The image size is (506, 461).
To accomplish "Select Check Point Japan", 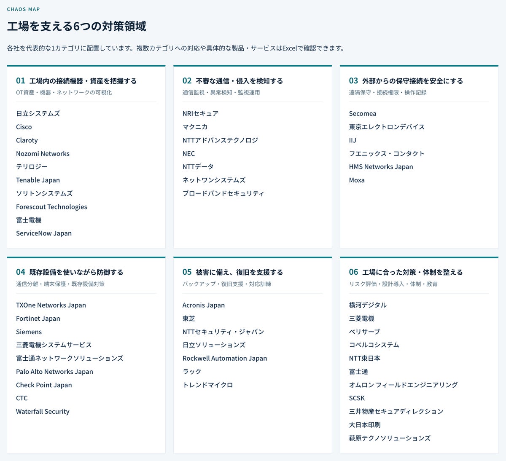I will (44, 385).
